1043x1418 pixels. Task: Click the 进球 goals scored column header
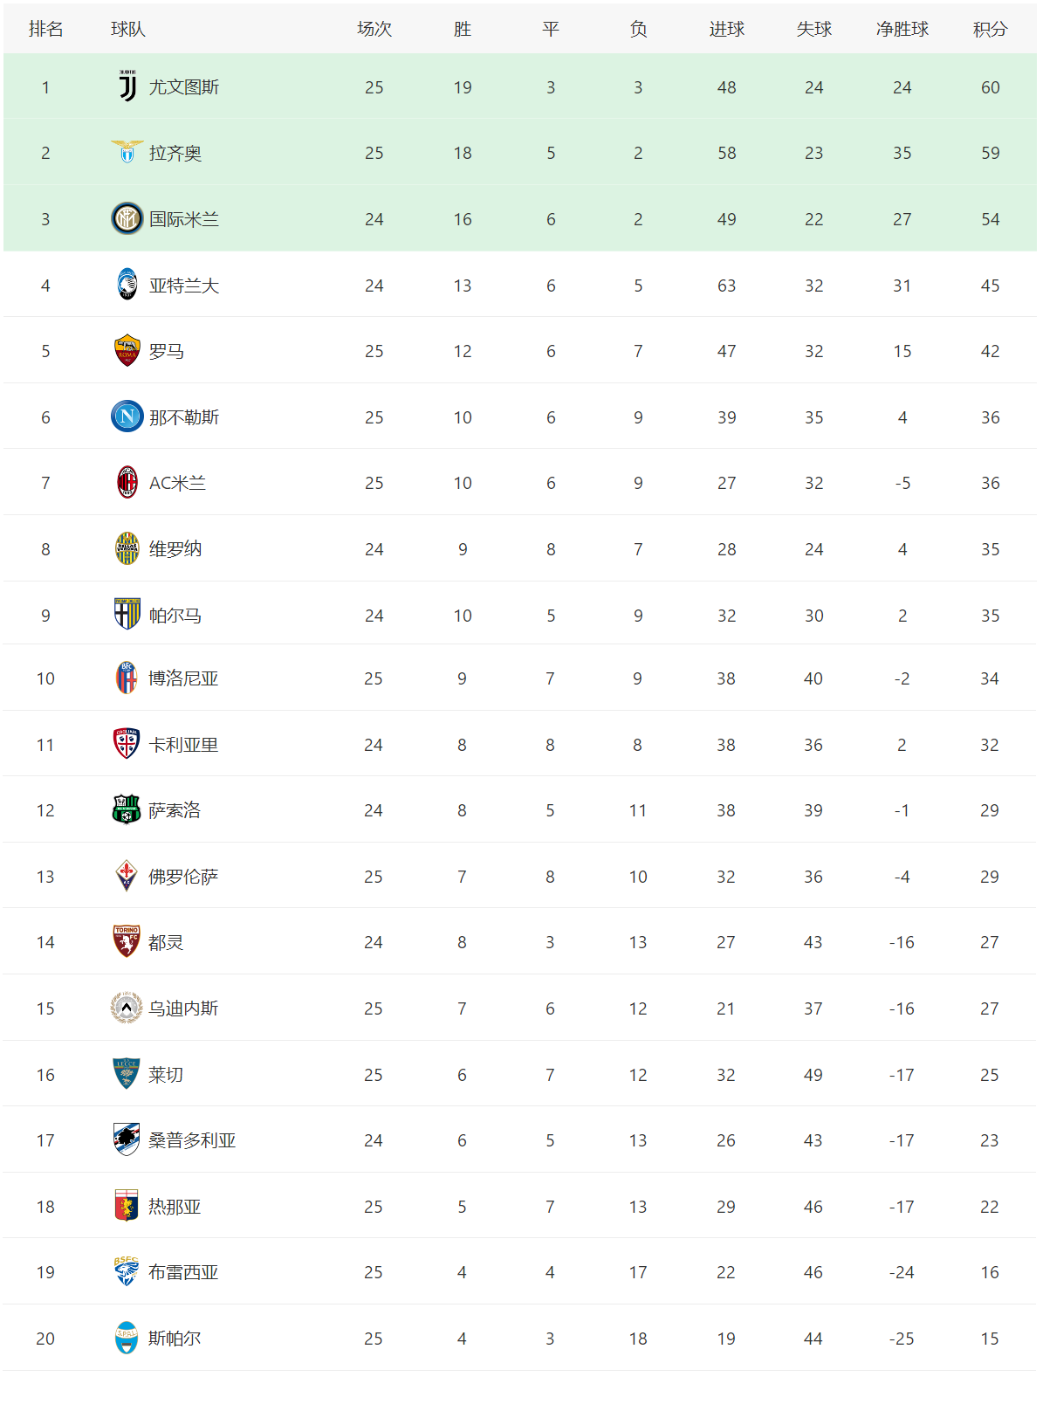726,29
